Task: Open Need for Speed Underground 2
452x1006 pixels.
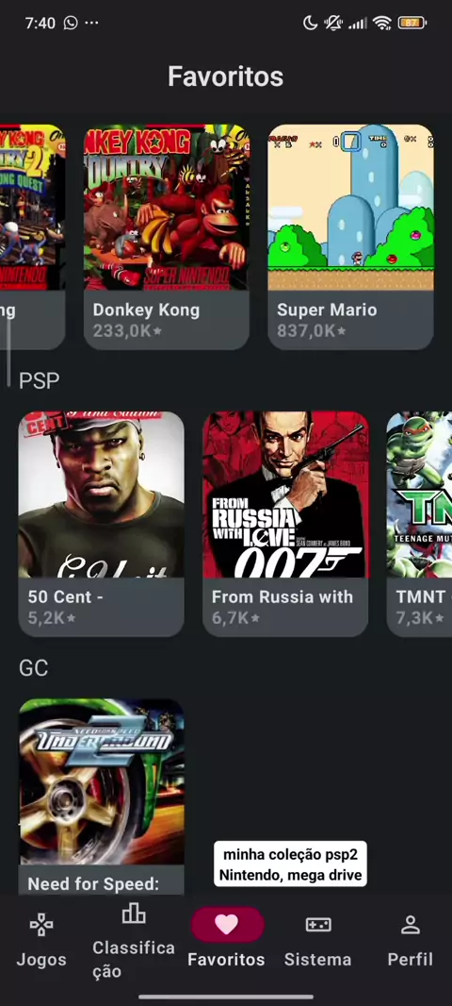Action: [101, 782]
